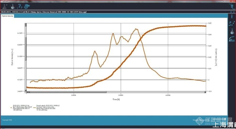Click the new experiment flask icon
This screenshot has height=129, width=236.
pos(5,6)
